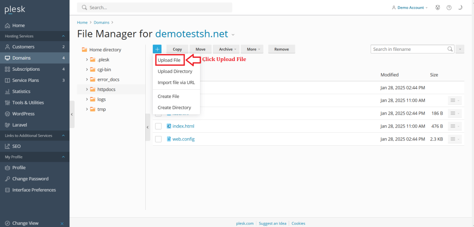
Task: Expand the cgi-bin folder
Action: coord(87,70)
